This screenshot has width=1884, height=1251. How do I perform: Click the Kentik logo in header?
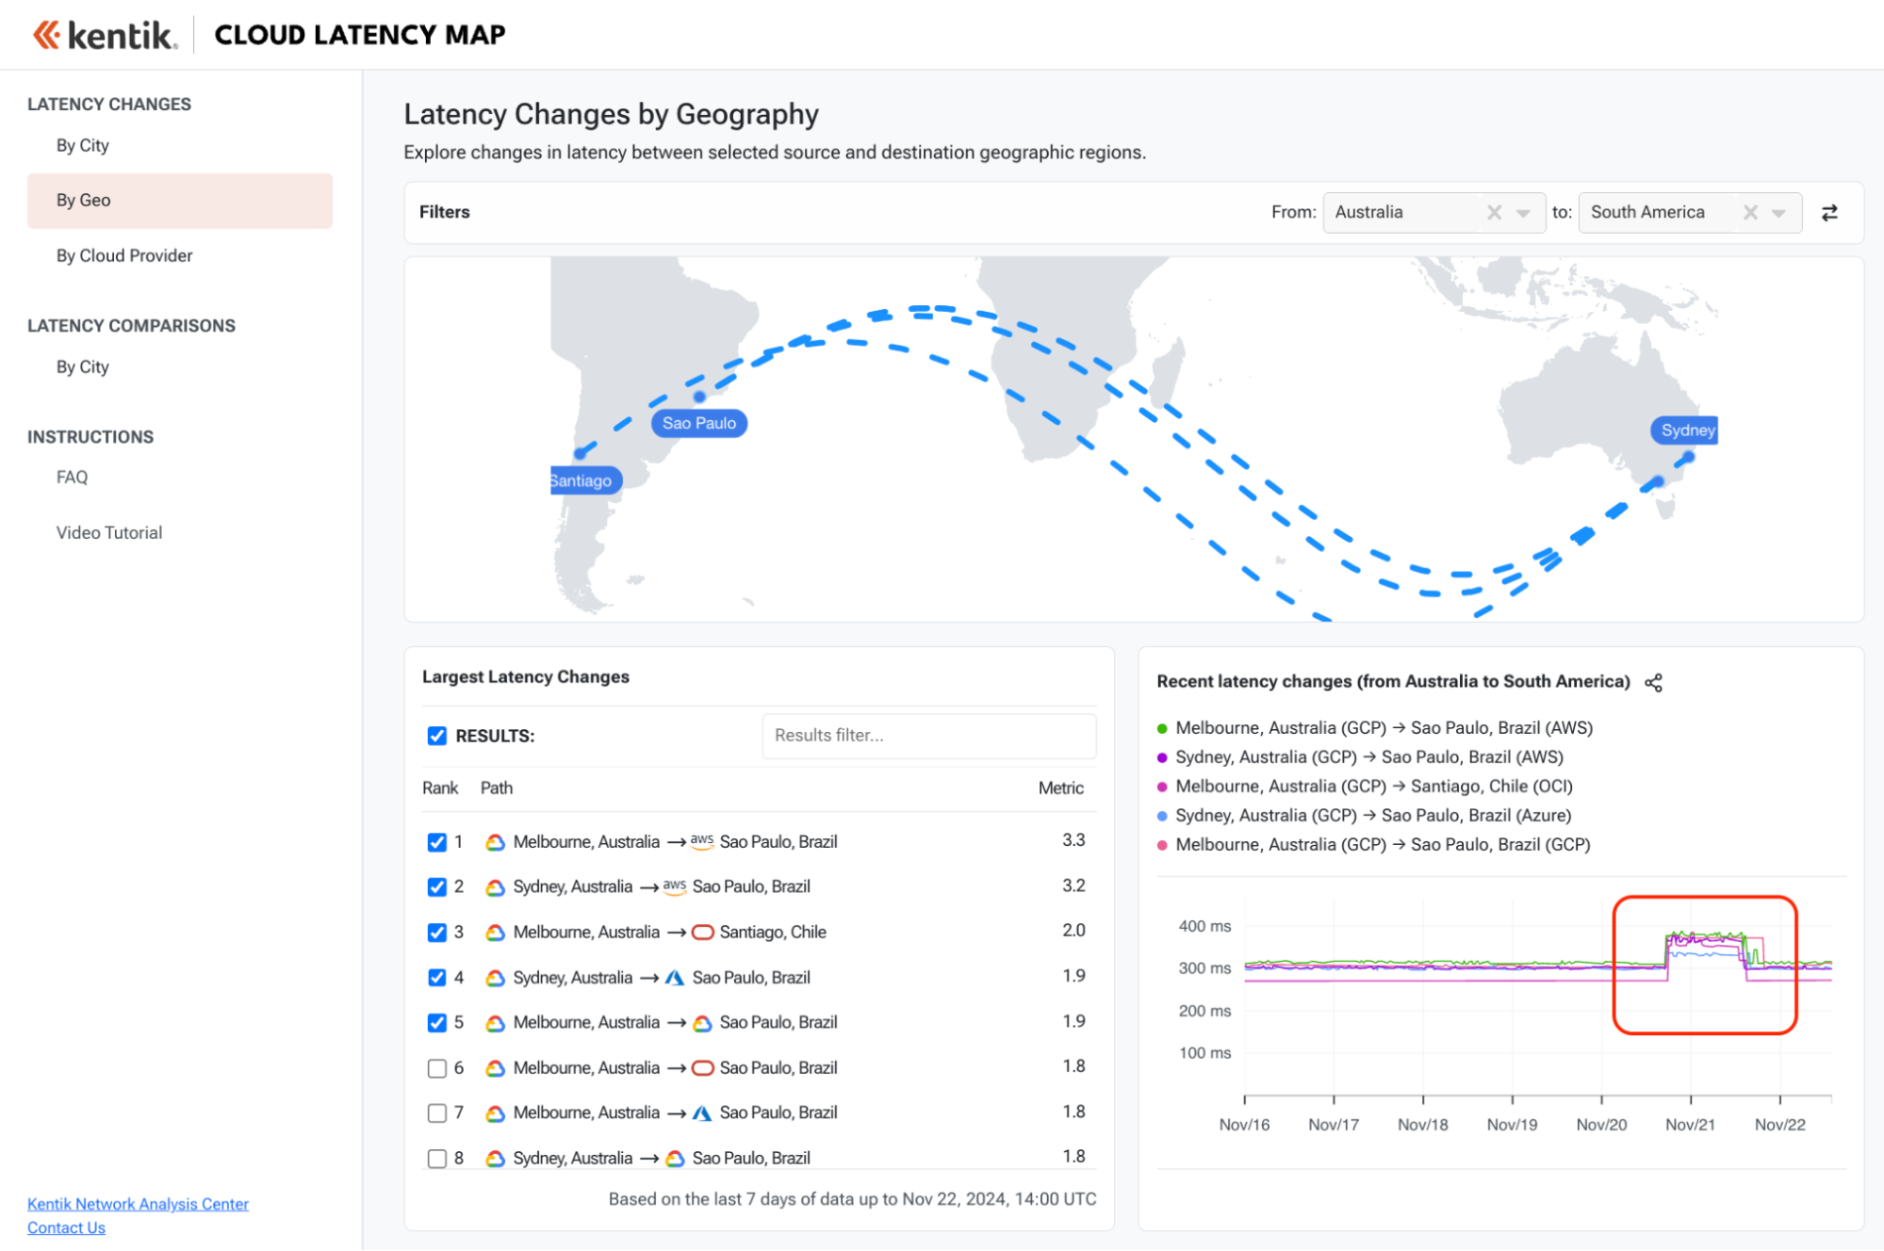point(105,36)
